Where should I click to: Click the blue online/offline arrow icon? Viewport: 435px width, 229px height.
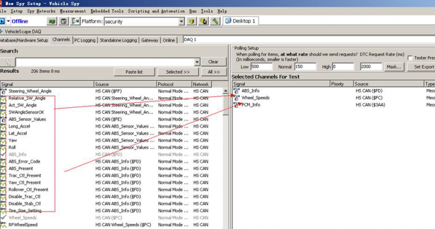coord(2,21)
